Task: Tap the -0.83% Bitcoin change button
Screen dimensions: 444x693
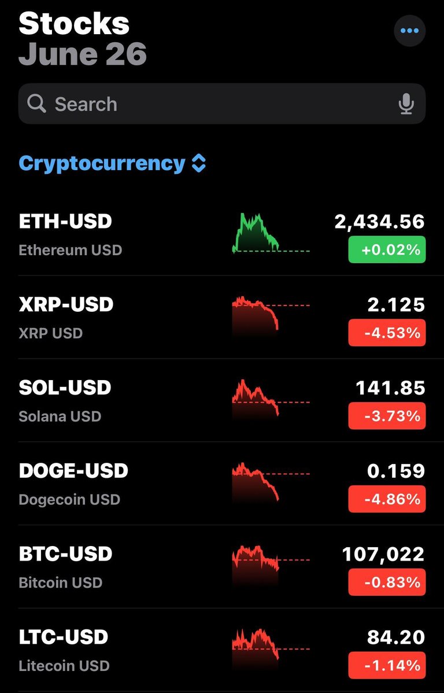Action: (387, 582)
